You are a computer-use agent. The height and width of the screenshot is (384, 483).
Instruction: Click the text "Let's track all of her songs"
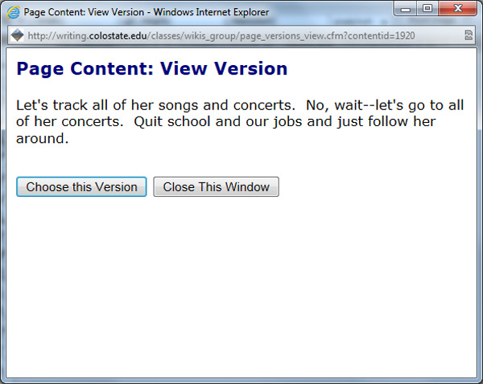tap(108, 105)
